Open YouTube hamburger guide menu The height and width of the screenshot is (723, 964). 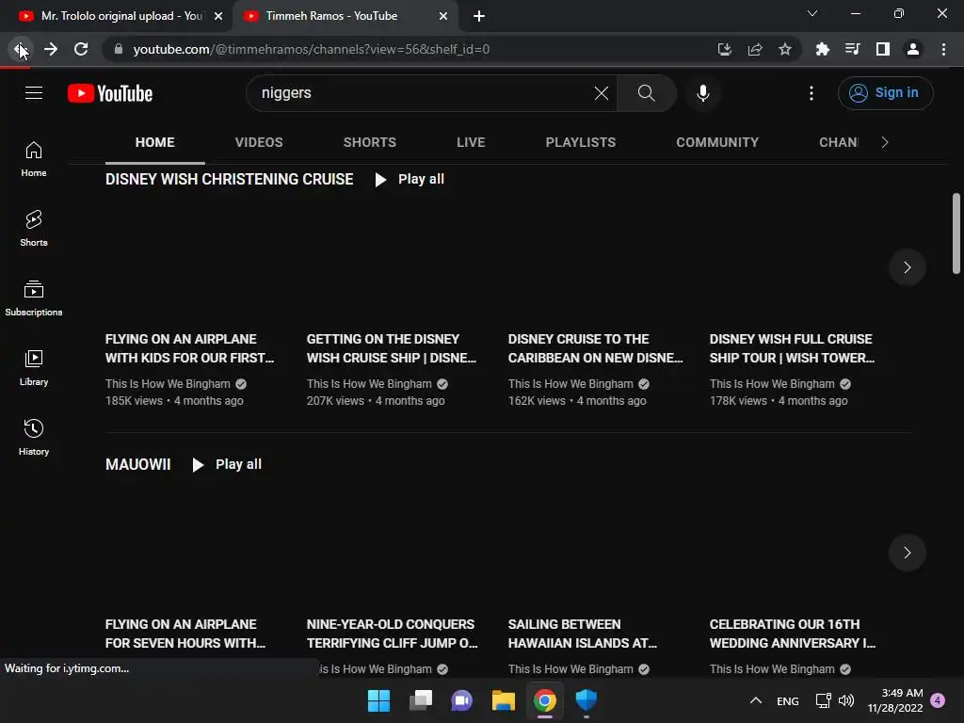coord(34,93)
